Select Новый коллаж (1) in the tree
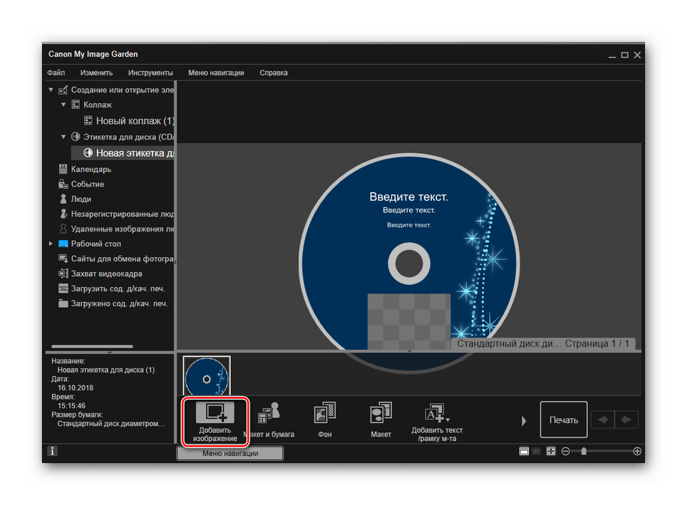The image size is (687, 505). point(135,121)
